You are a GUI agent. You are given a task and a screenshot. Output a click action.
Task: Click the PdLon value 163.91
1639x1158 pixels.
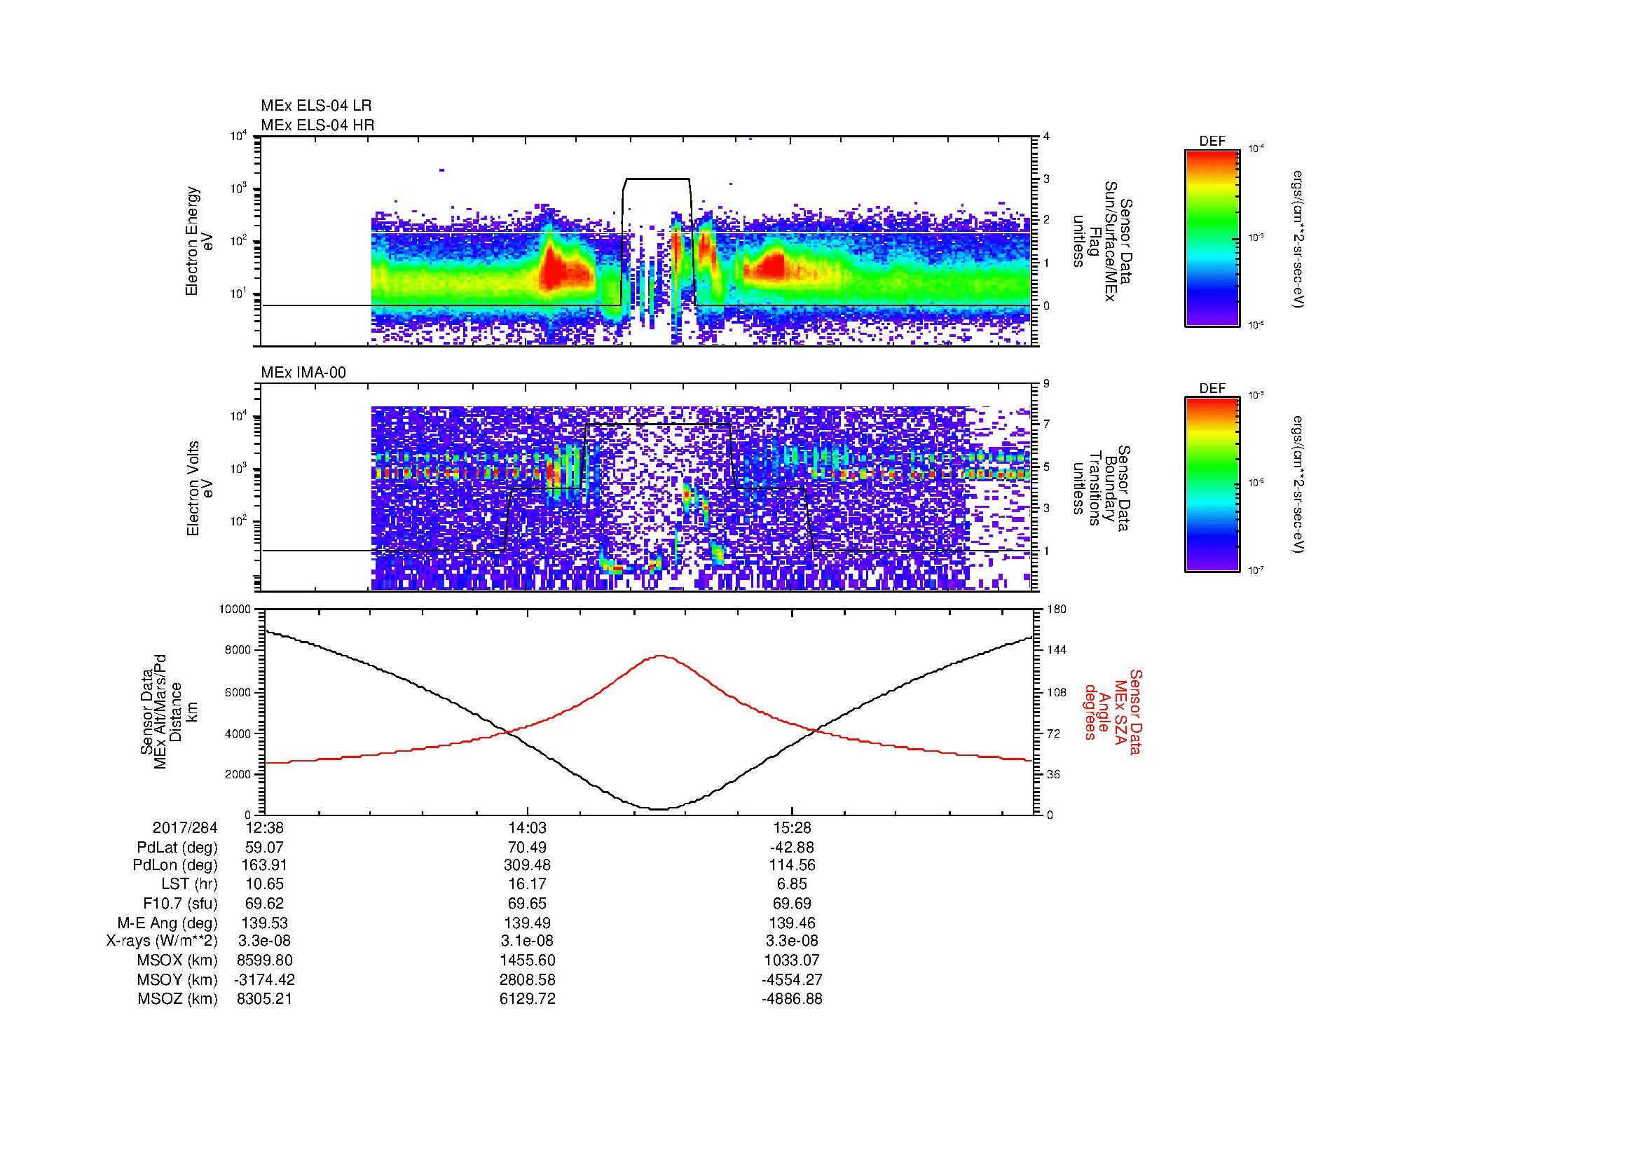tap(264, 865)
